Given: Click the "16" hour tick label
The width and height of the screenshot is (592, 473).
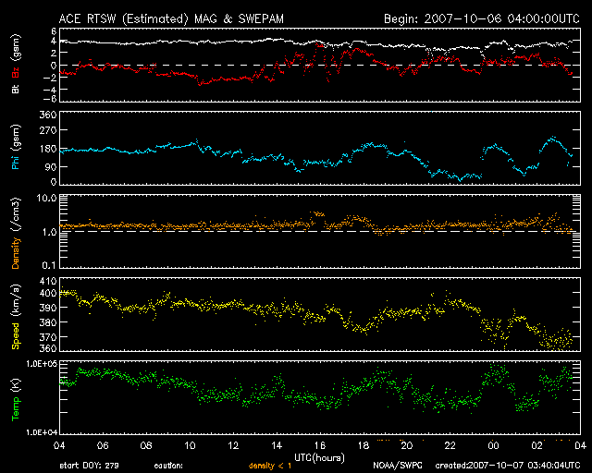Looking at the screenshot, I should point(320,446).
